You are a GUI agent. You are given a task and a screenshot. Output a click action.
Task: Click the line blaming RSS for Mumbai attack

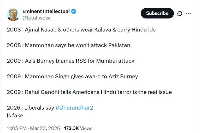[x=70, y=61]
